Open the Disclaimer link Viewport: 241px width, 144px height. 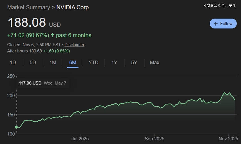tap(74, 45)
